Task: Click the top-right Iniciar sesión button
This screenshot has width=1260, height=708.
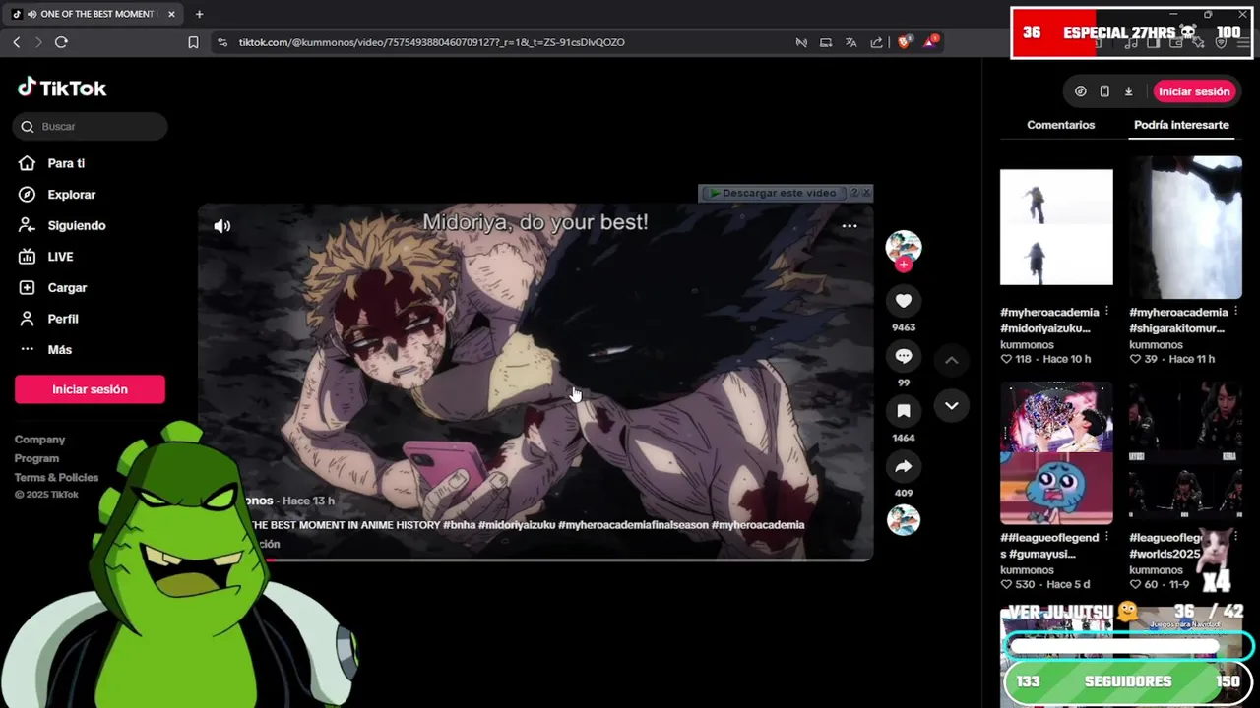Action: click(x=1194, y=91)
